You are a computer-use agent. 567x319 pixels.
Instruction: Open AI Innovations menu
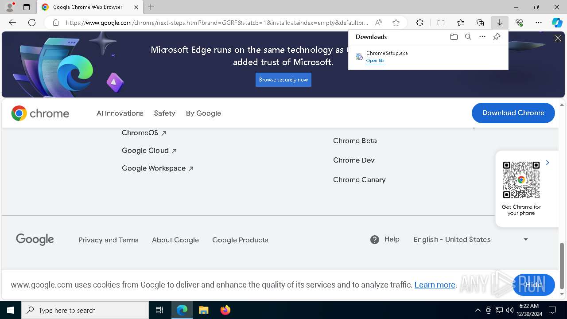click(x=120, y=113)
